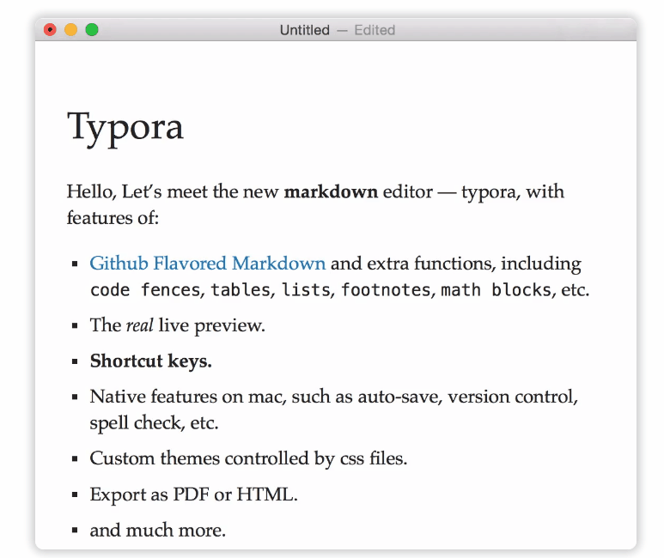Click the 'features of:' paragraph line
The width and height of the screenshot is (664, 558).
coord(113,218)
